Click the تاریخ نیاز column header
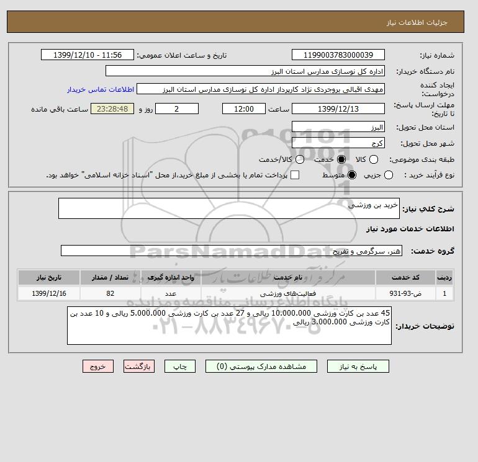The height and width of the screenshot is (462, 478). pyautogui.click(x=49, y=277)
